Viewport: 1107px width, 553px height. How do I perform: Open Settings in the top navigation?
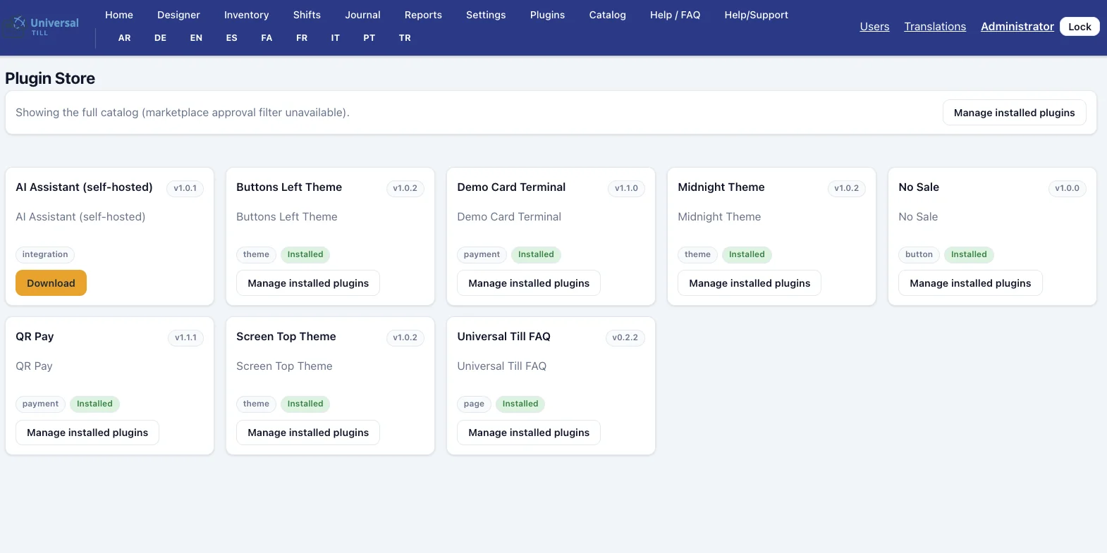click(x=486, y=15)
